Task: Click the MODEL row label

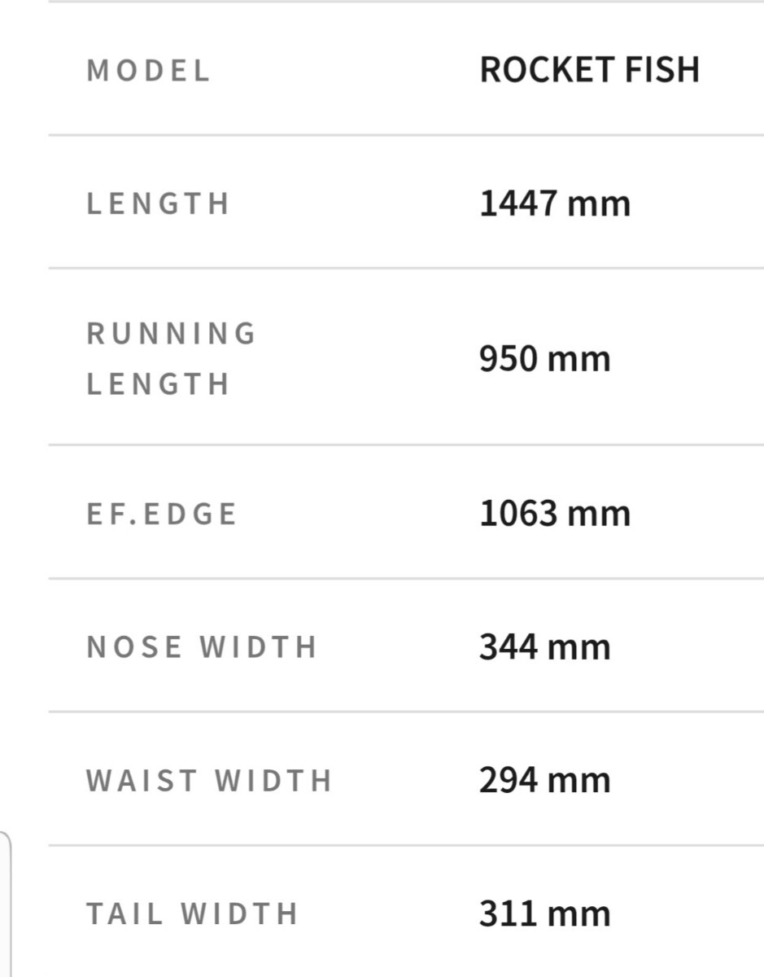Action: [148, 71]
